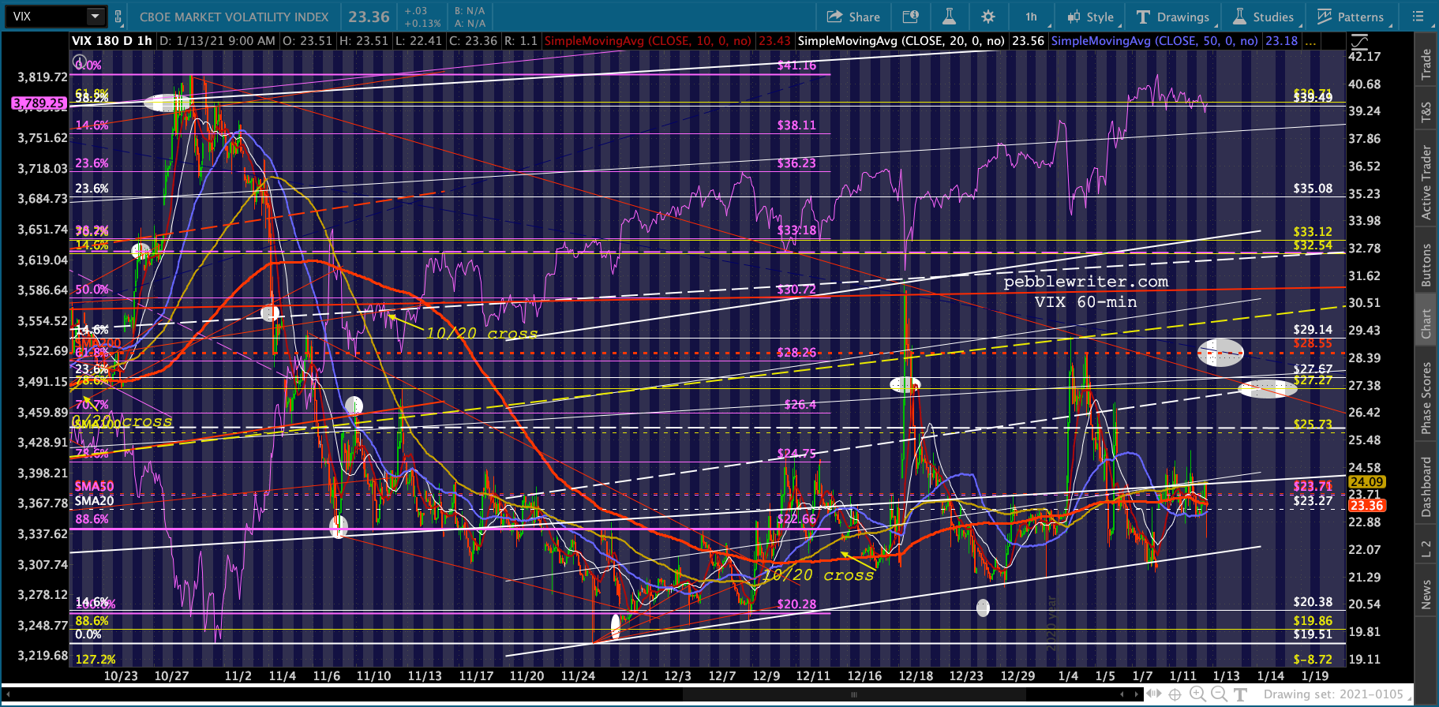
Task: Open the Style menu
Action: click(x=1090, y=17)
